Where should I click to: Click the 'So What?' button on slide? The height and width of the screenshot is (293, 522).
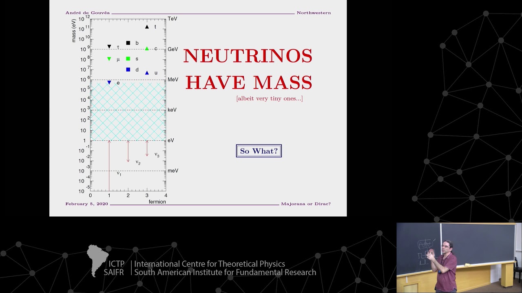tap(259, 151)
